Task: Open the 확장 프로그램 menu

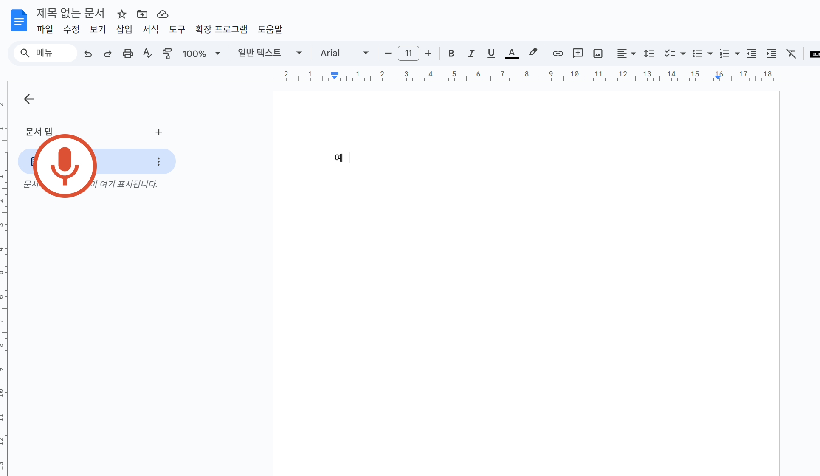Action: 221,29
